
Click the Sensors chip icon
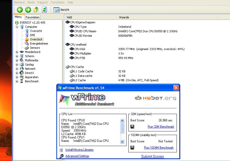[27, 48]
